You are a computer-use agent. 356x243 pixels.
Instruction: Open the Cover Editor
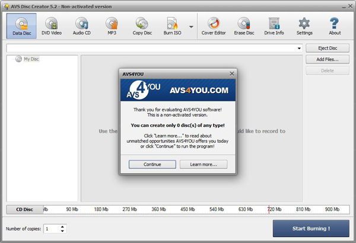click(214, 26)
